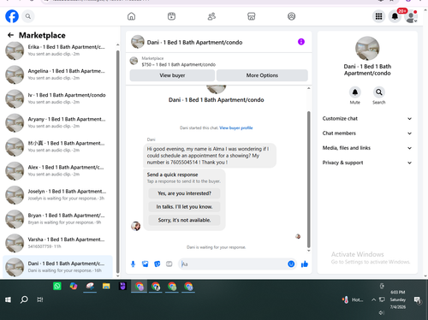Send 'Sorry, it's not available.' response
The height and width of the screenshot is (320, 428).
pos(184,220)
